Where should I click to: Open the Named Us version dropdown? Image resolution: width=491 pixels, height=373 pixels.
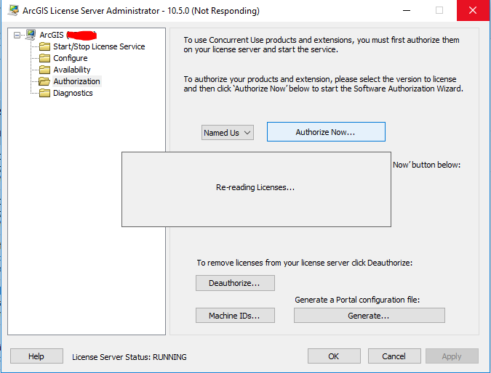click(228, 133)
